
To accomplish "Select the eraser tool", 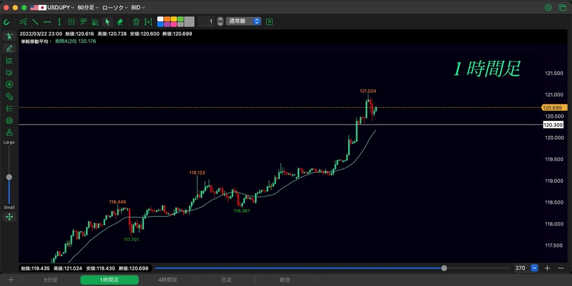I will pyautogui.click(x=120, y=21).
